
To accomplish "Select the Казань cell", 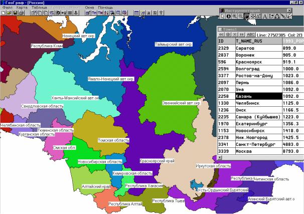I will (259, 96).
